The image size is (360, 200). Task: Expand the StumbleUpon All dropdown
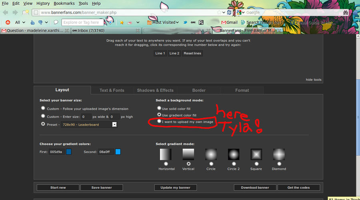tap(20, 22)
